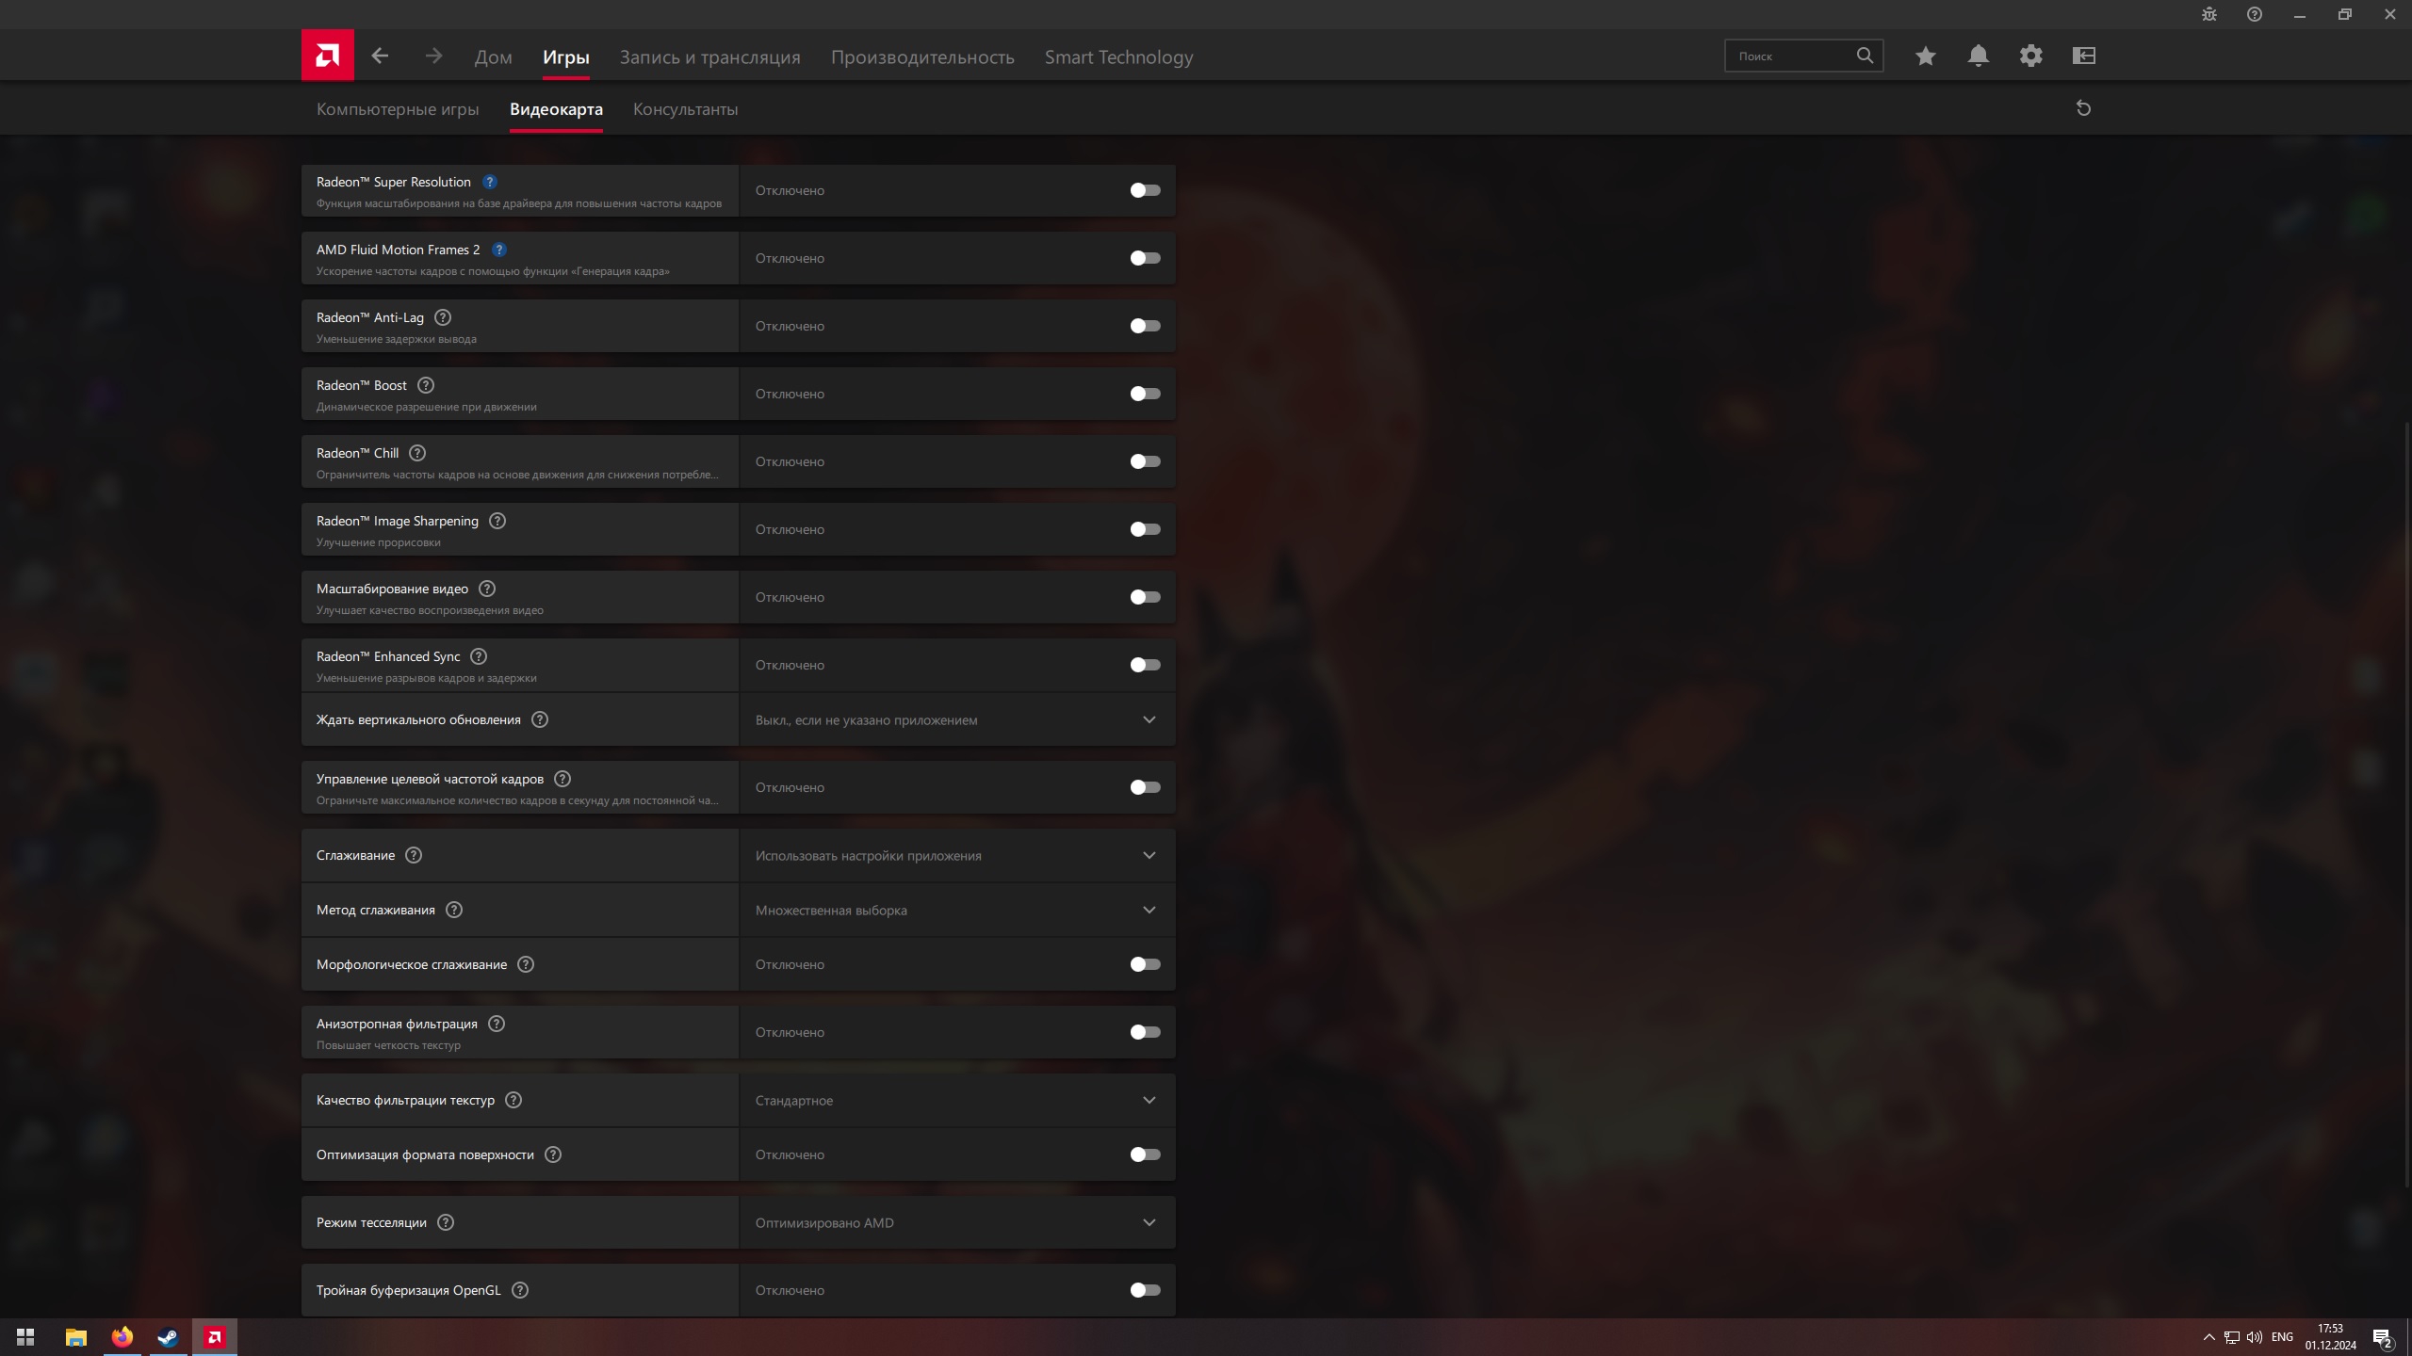This screenshot has height=1356, width=2412.
Task: Enable Управление целевой частотой кадров toggle
Action: point(1145,787)
